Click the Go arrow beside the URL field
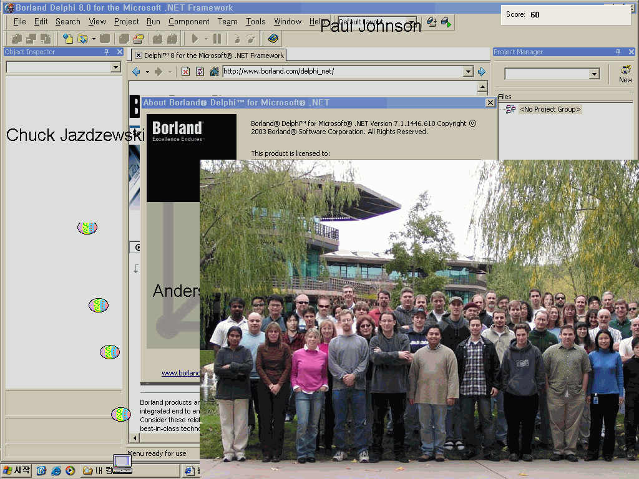The width and height of the screenshot is (639, 479). click(481, 72)
